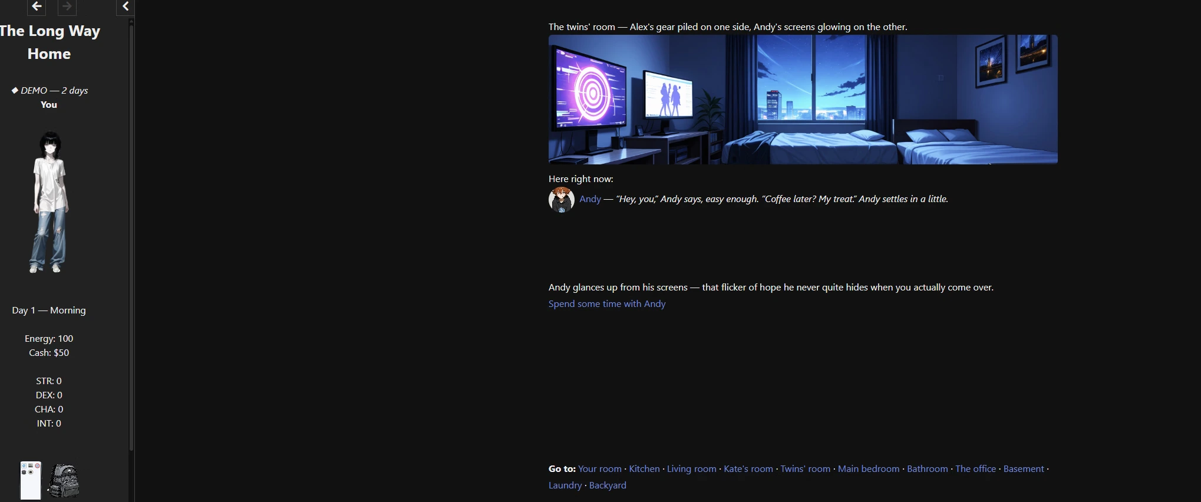Head to the Bathroom
The width and height of the screenshot is (1201, 502).
[x=928, y=469]
